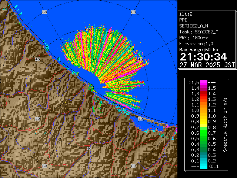Click the 60 km ring label over the upper-right sea
The height and width of the screenshot is (178, 237).
click(x=133, y=12)
